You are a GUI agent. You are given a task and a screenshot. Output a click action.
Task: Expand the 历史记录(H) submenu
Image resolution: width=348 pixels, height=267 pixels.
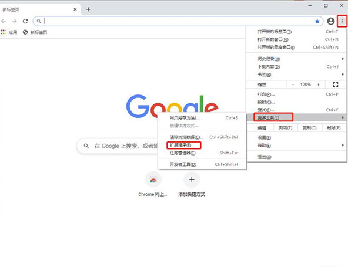[x=296, y=59]
